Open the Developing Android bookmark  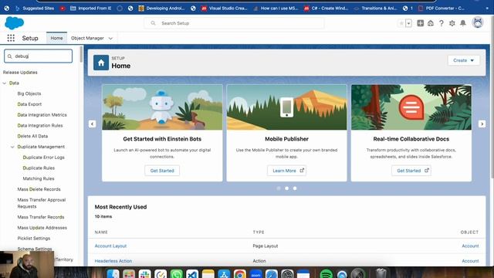161,8
